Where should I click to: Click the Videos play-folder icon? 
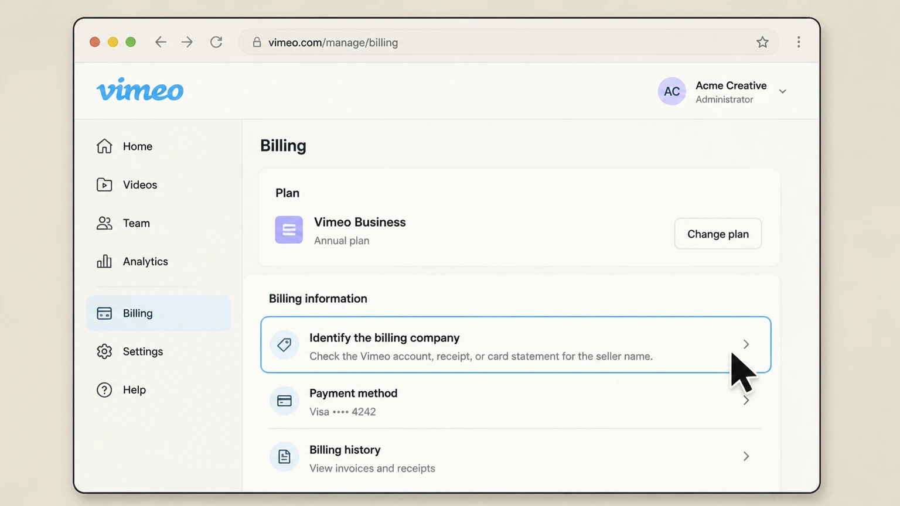coord(104,184)
